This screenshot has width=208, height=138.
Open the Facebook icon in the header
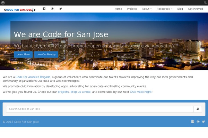pos(44,9)
